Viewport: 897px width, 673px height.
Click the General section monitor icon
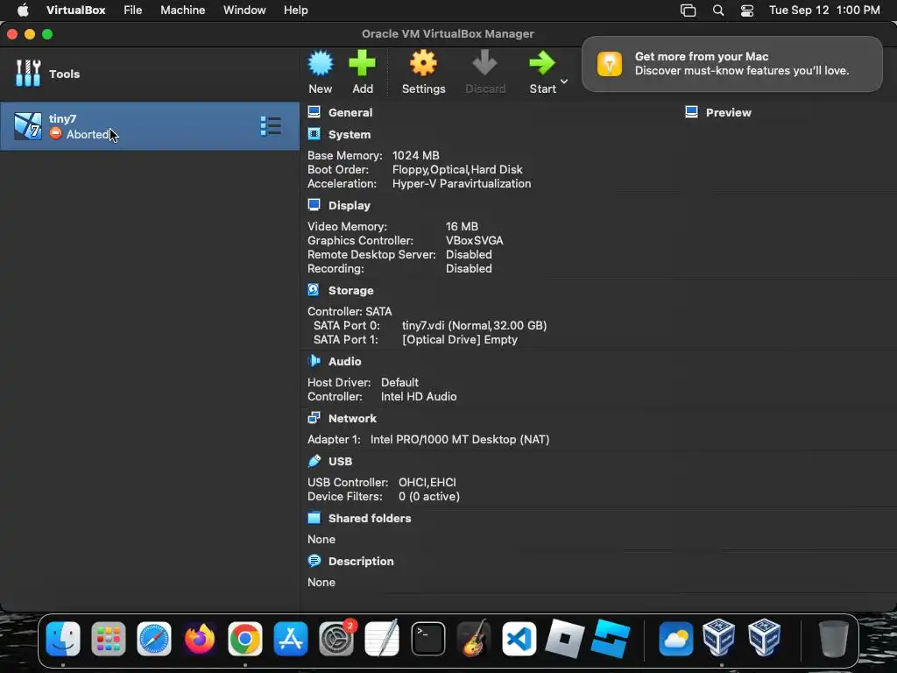[x=314, y=111]
